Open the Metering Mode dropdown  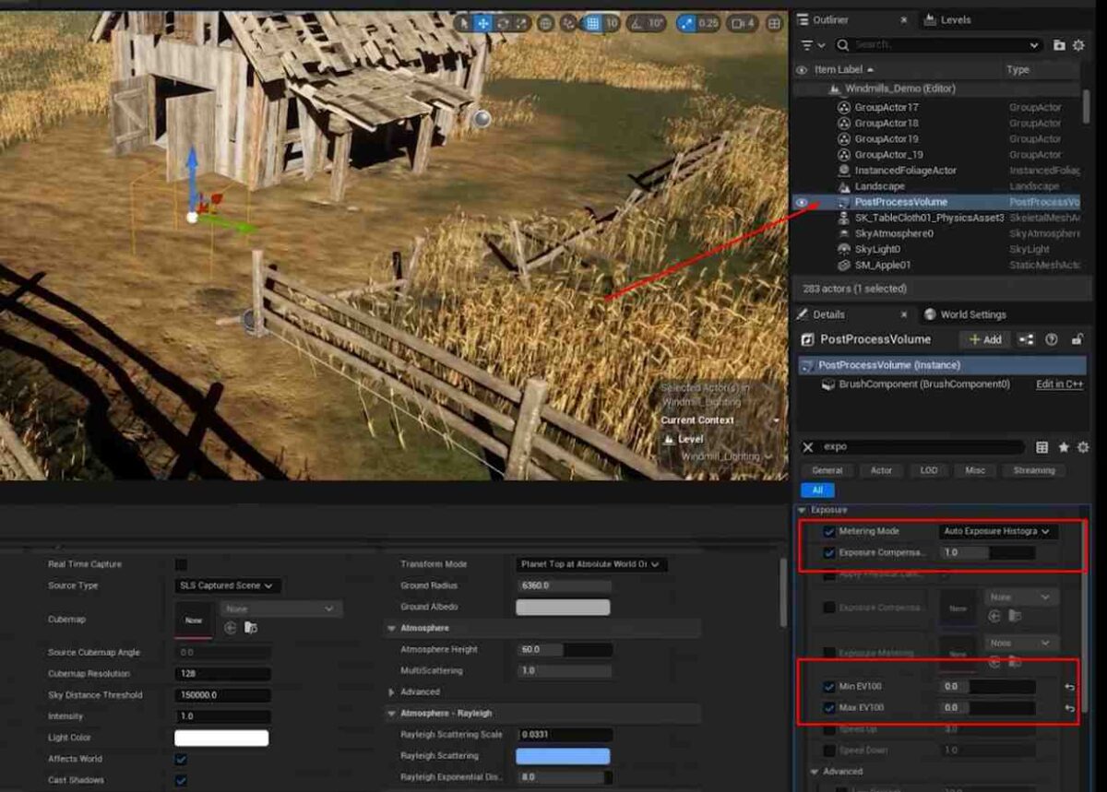pos(998,531)
